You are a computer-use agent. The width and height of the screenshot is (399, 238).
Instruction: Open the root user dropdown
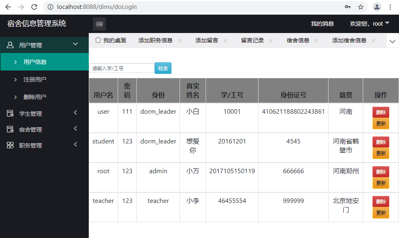[370, 24]
